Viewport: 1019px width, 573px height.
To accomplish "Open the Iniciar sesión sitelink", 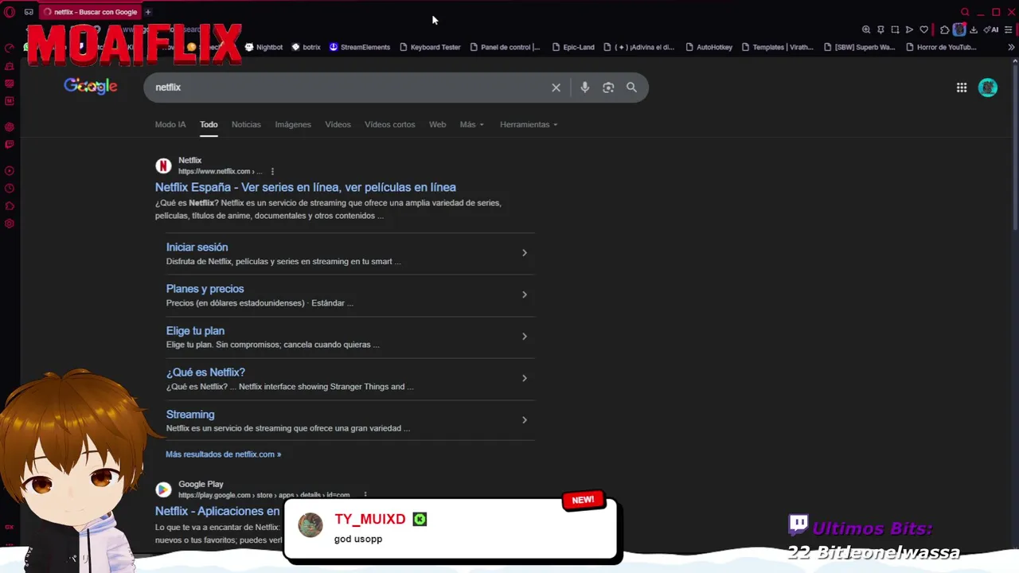I will tap(197, 248).
